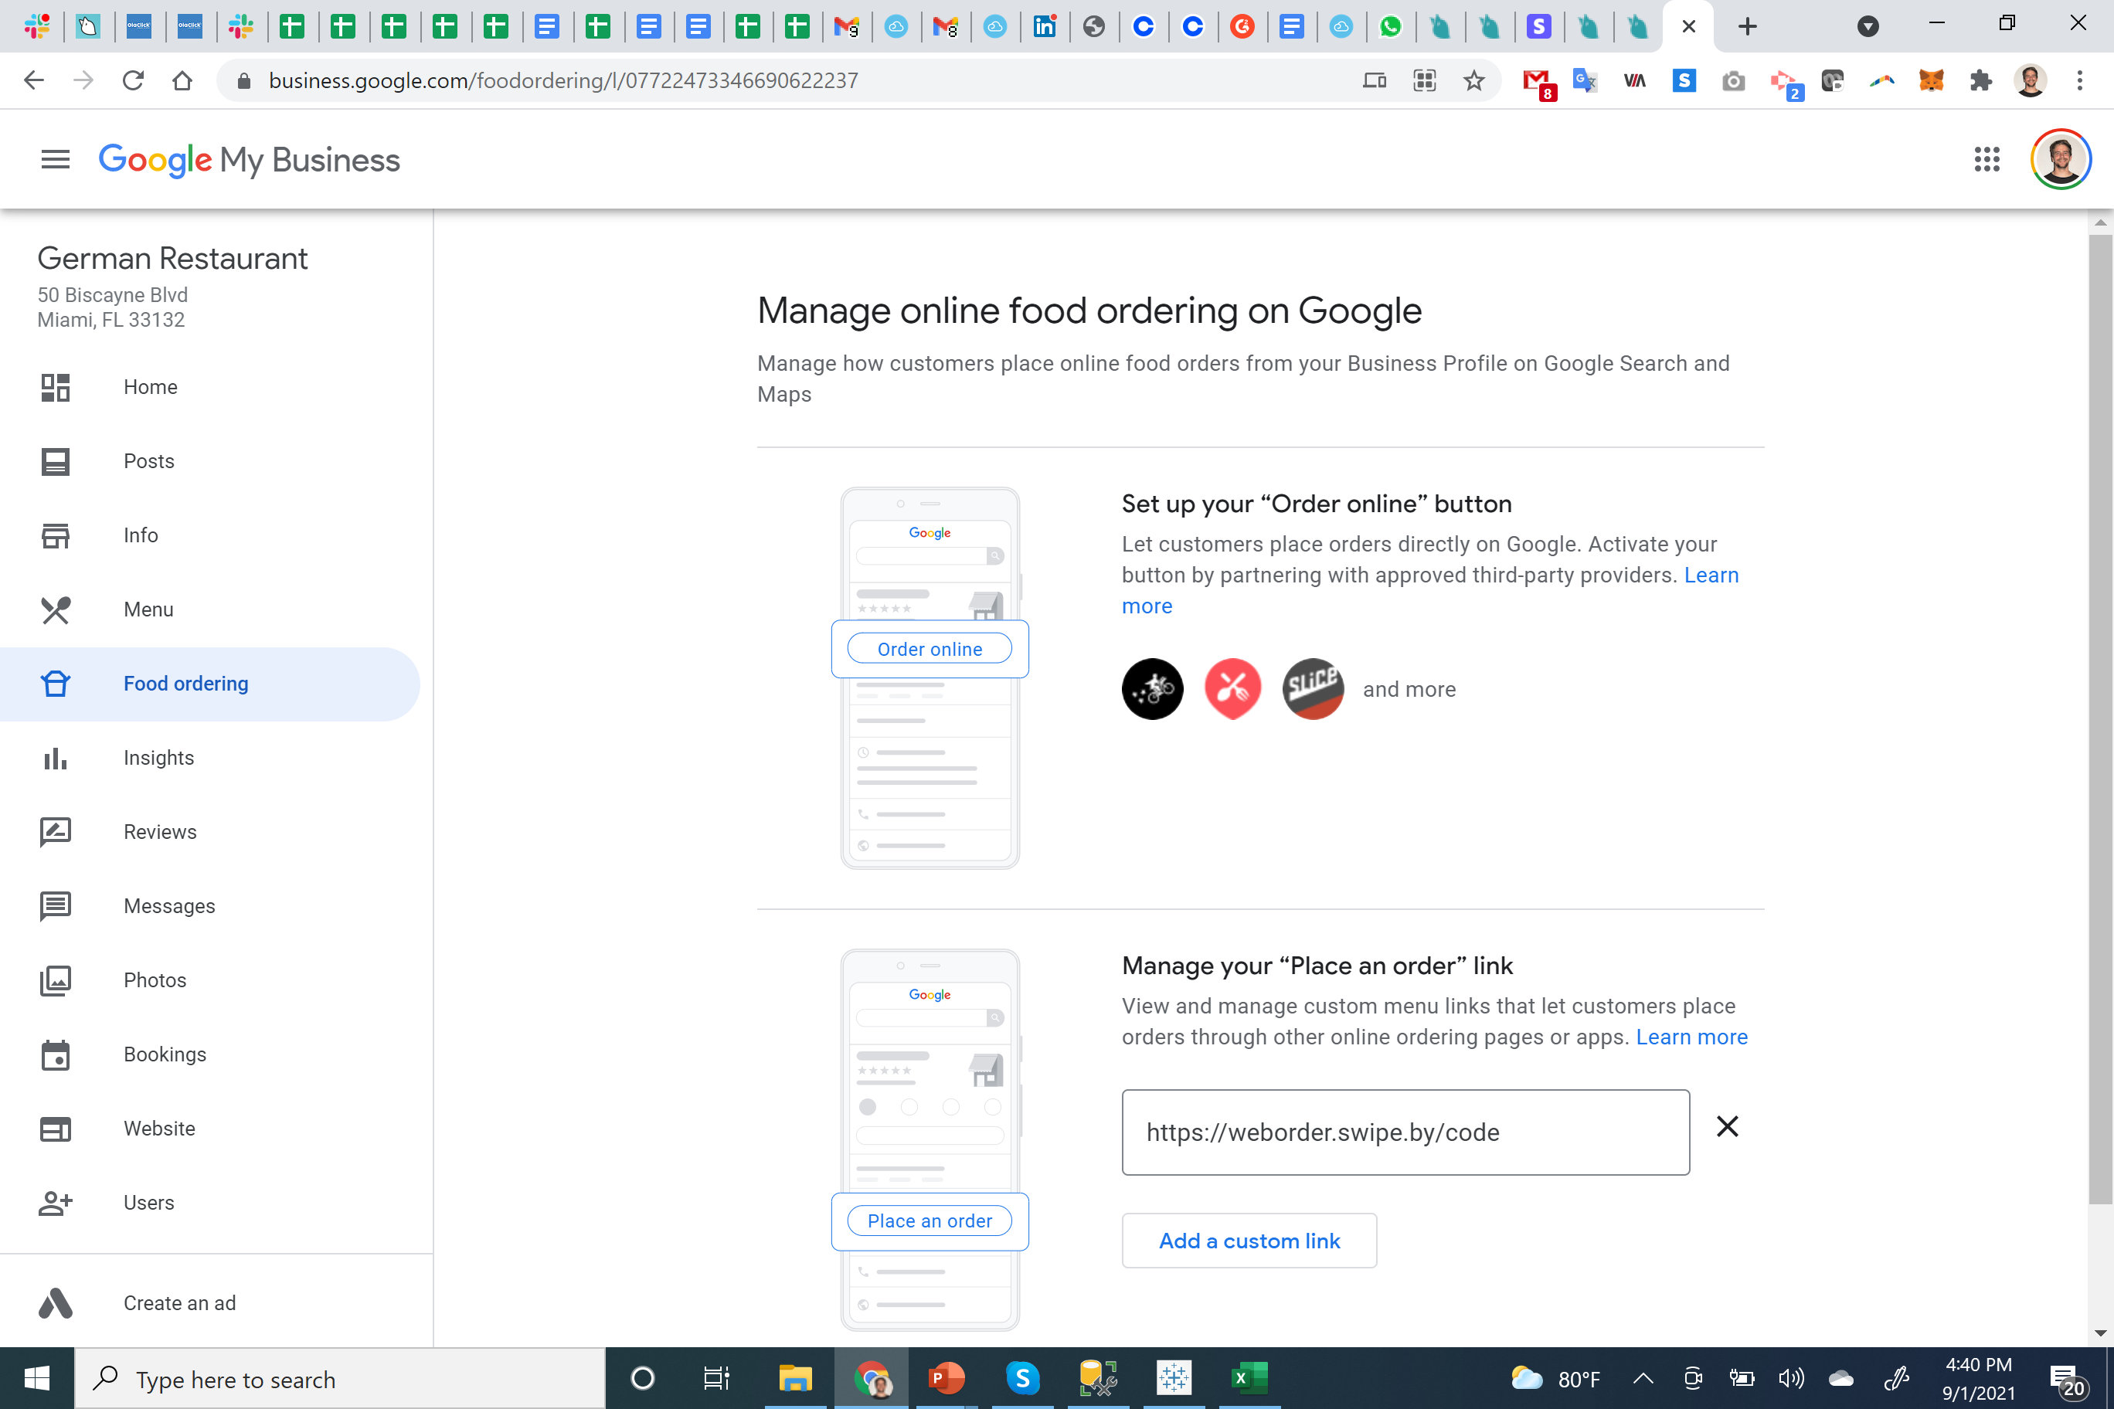Image resolution: width=2114 pixels, height=1409 pixels.
Task: Reload the current page
Action: coord(133,81)
